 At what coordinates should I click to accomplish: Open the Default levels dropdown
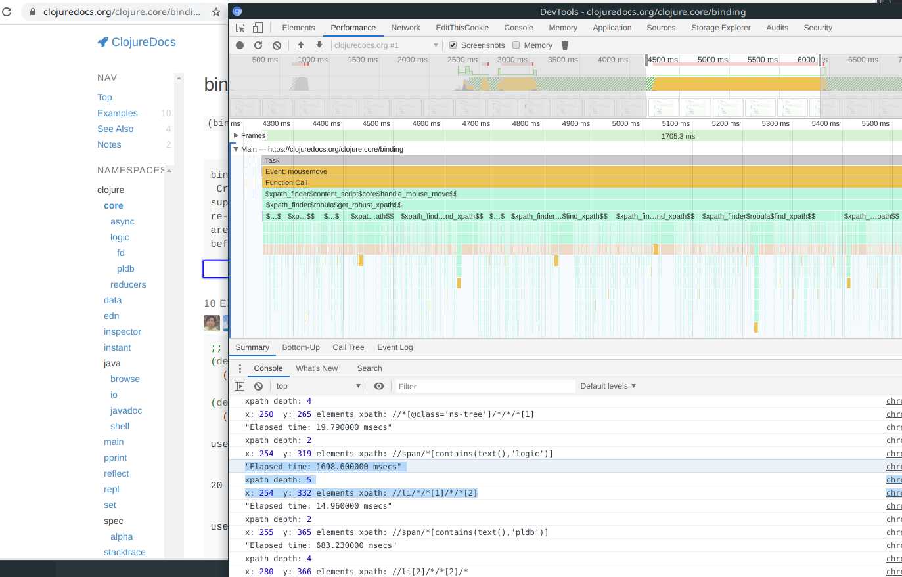pyautogui.click(x=608, y=386)
